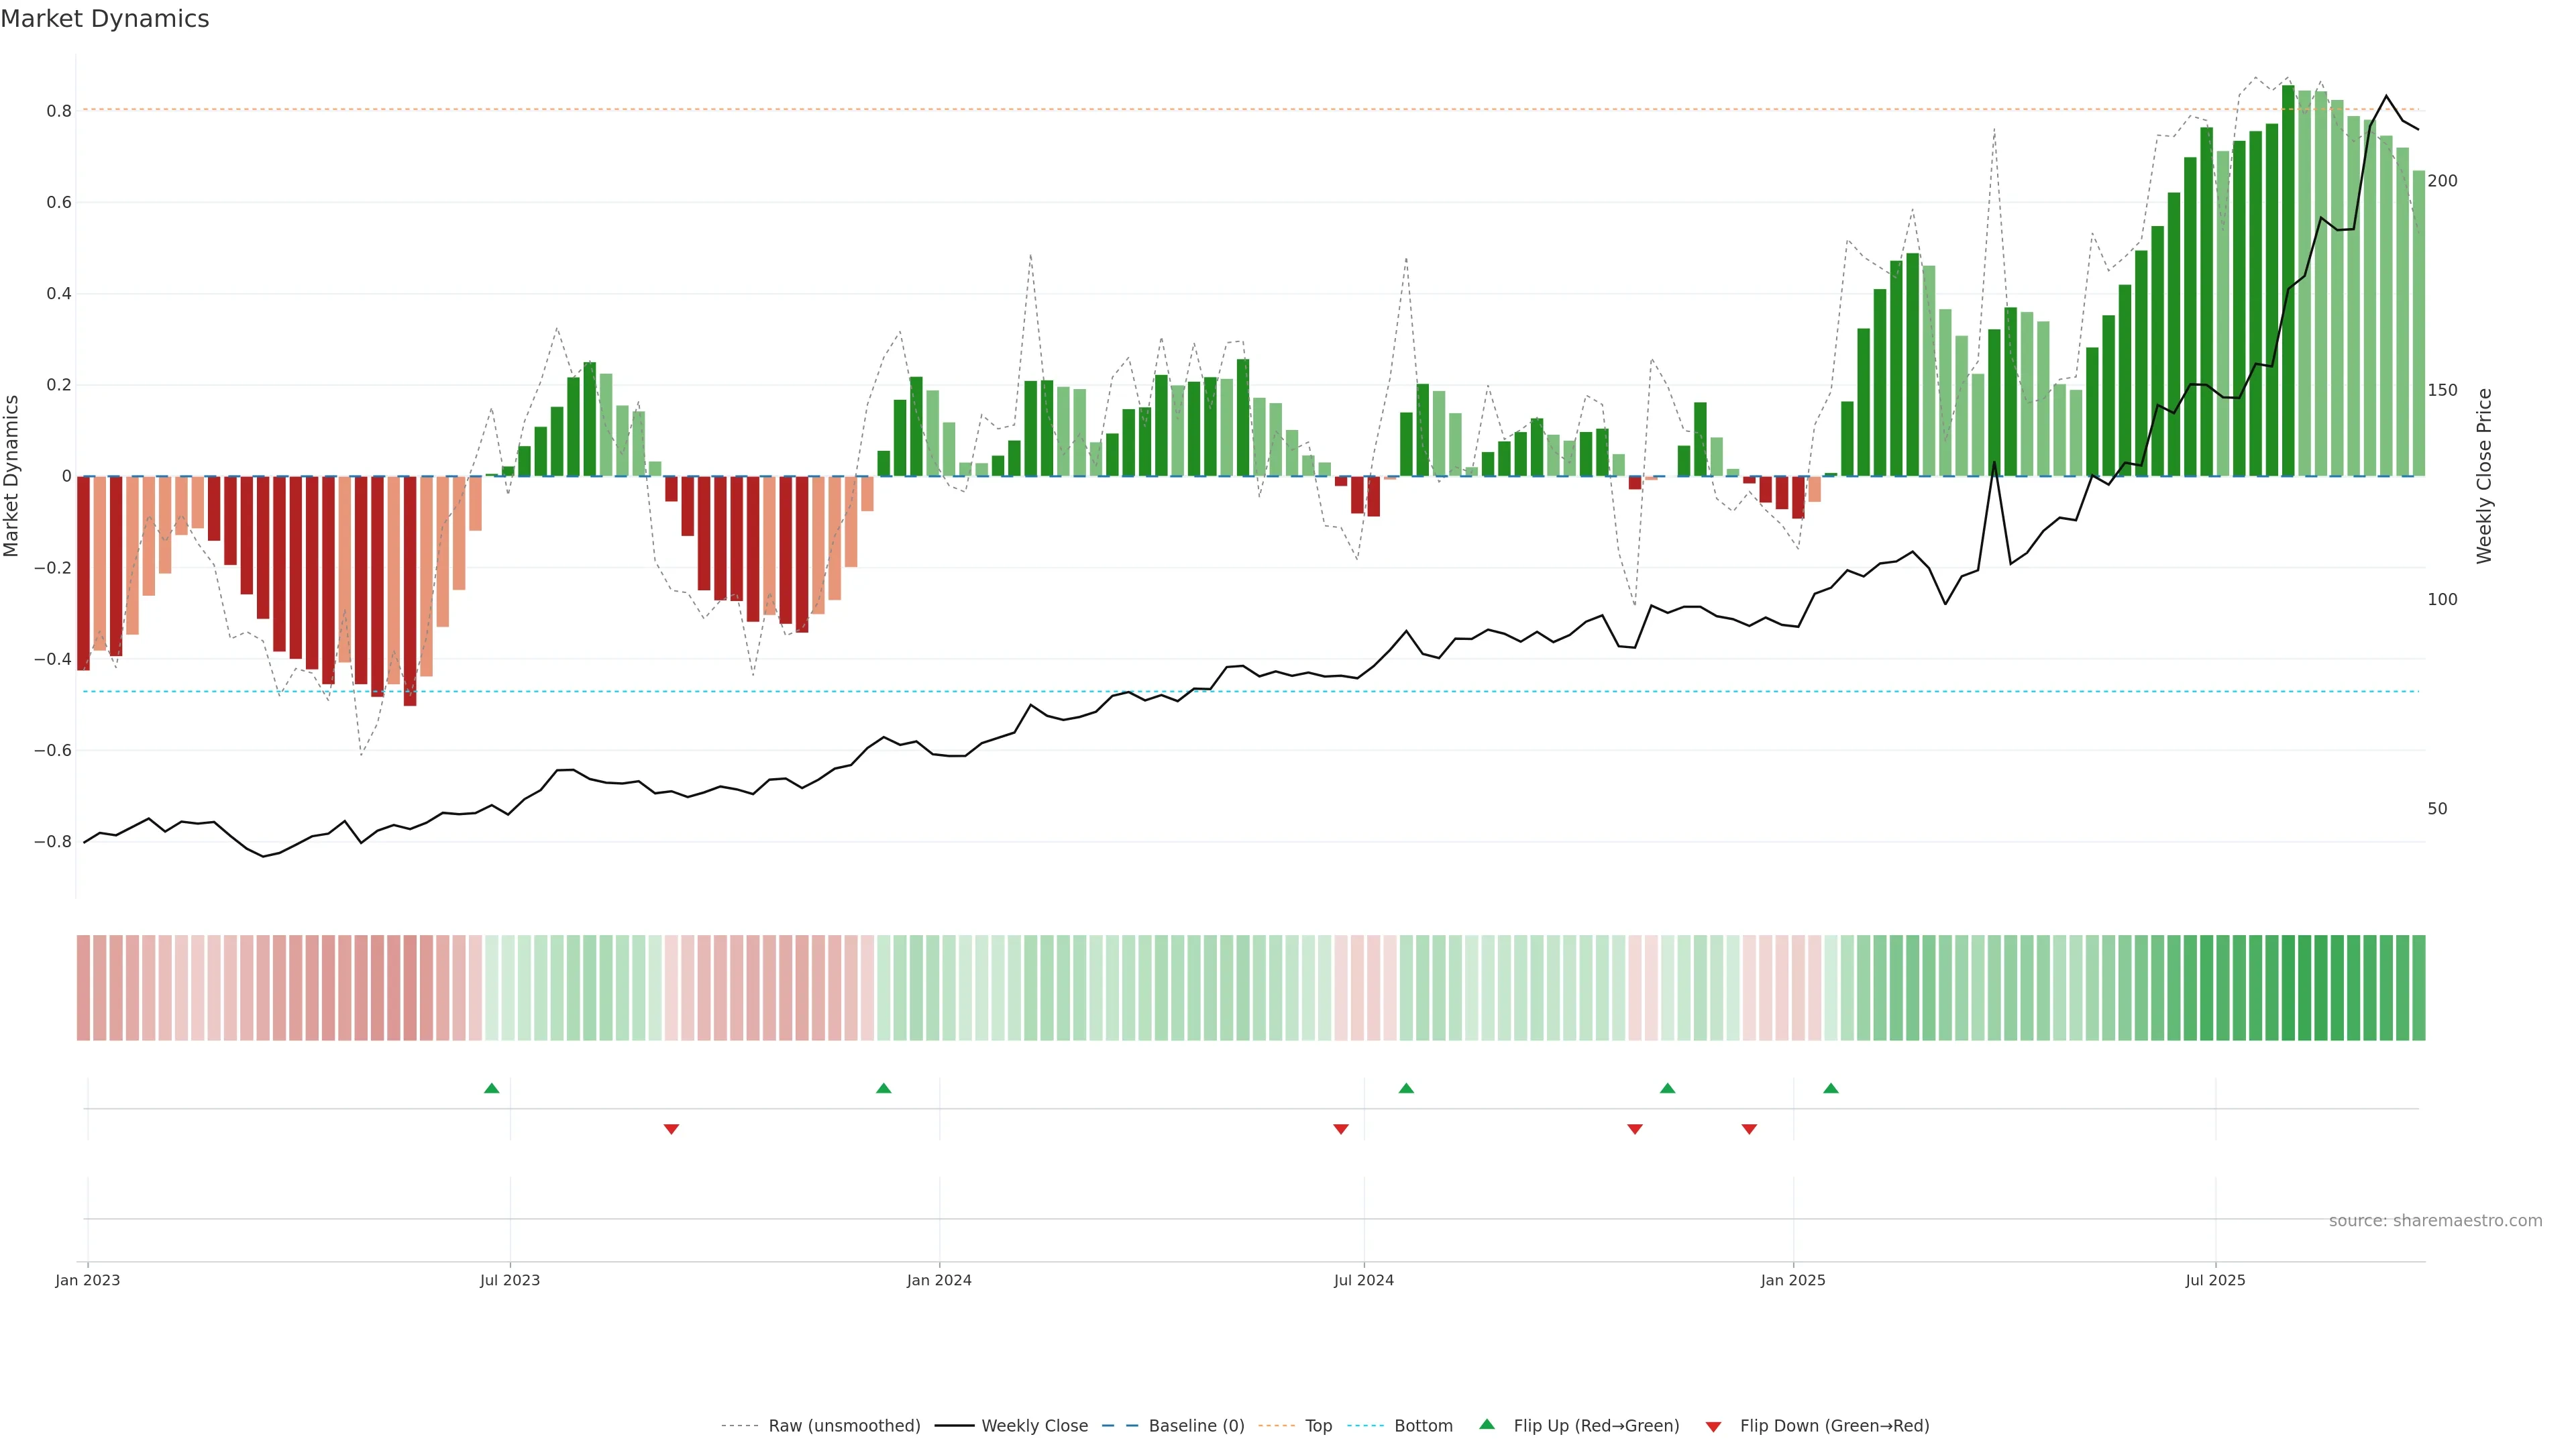Toggle the Top legend entry
Viewport: 2576px width, 1449px height.
(x=1318, y=1426)
